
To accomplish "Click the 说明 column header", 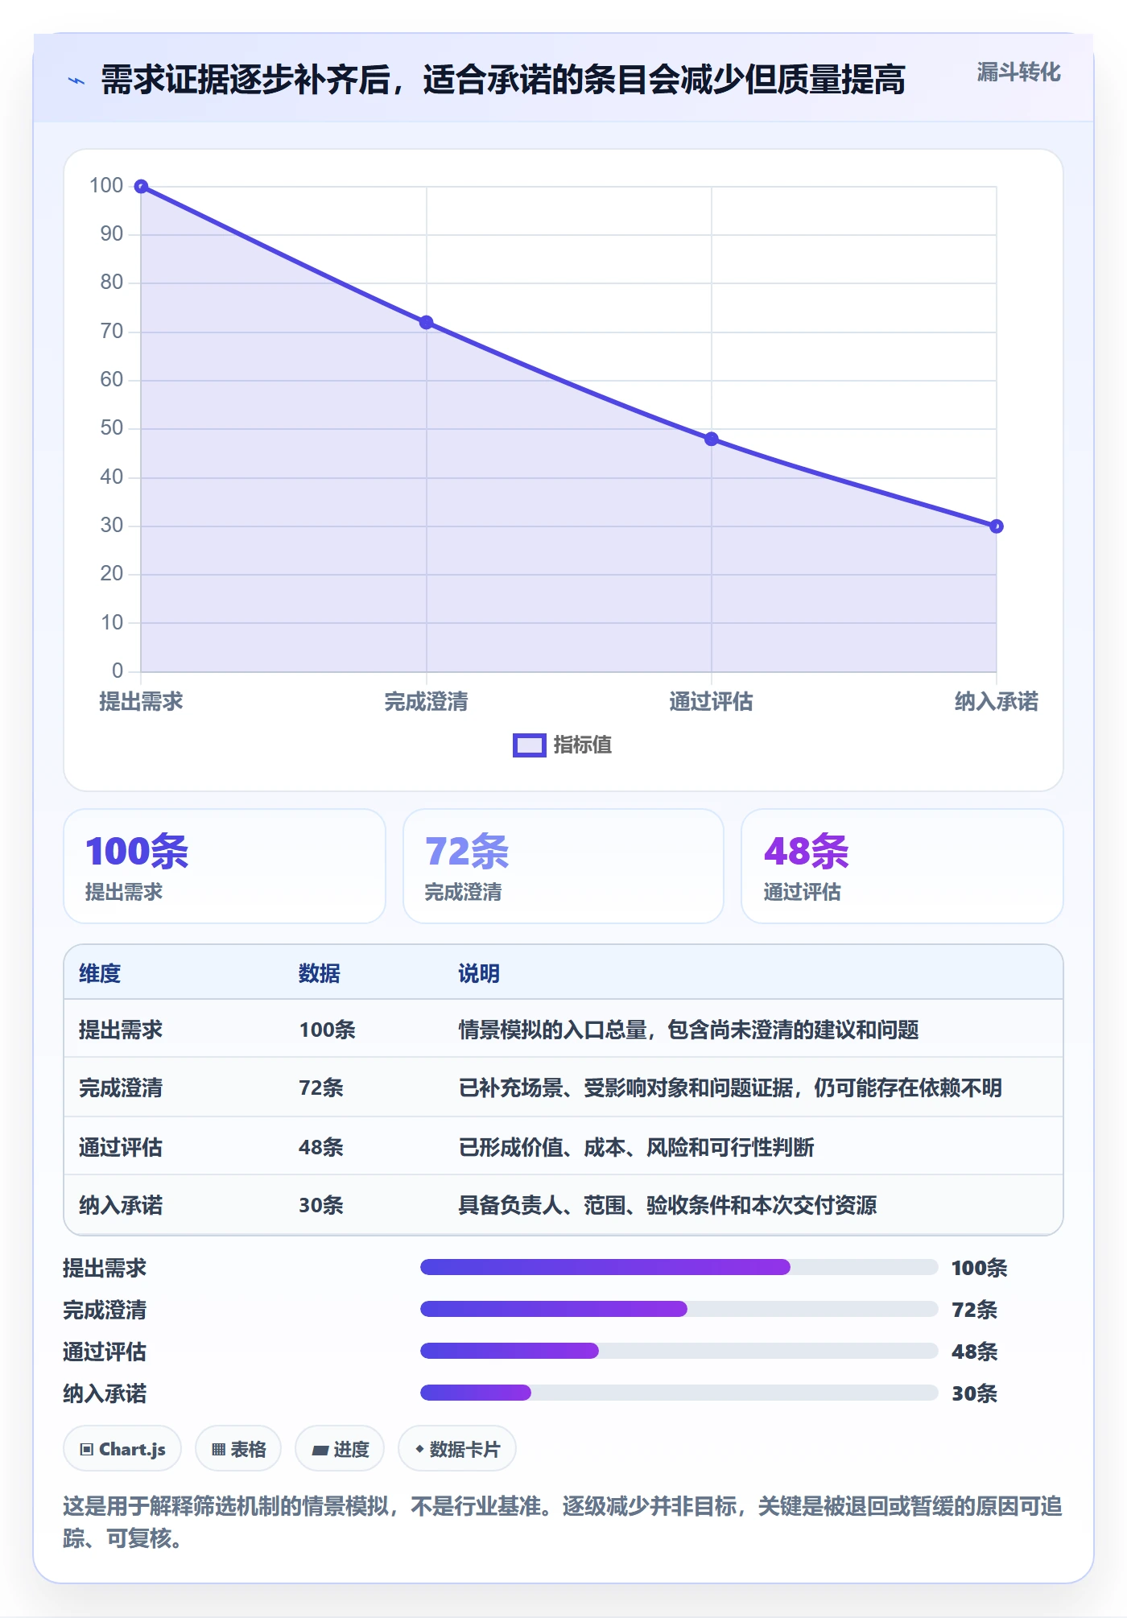I will pyautogui.click(x=479, y=974).
